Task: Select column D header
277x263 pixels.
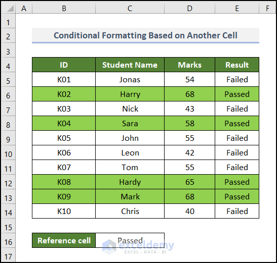Action: (x=189, y=9)
